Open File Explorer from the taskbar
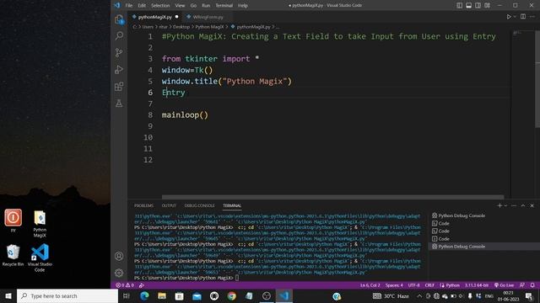 click(x=162, y=295)
